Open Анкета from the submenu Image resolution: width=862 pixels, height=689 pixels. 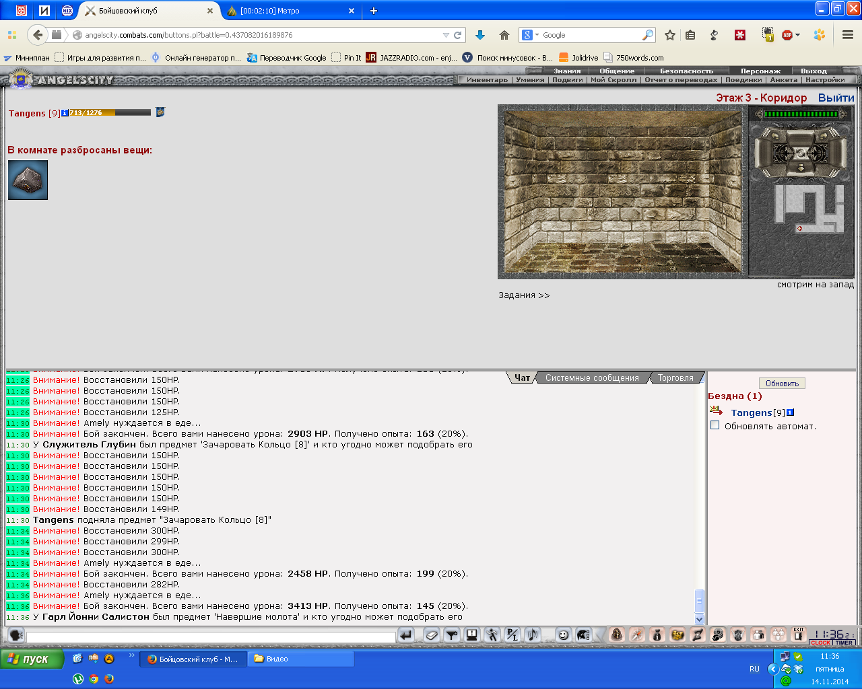[784, 79]
